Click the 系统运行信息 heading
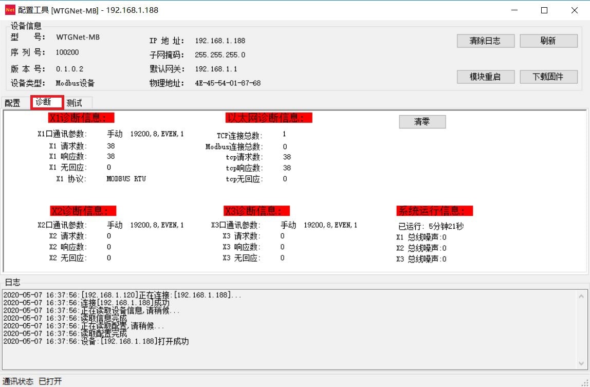 click(x=435, y=210)
